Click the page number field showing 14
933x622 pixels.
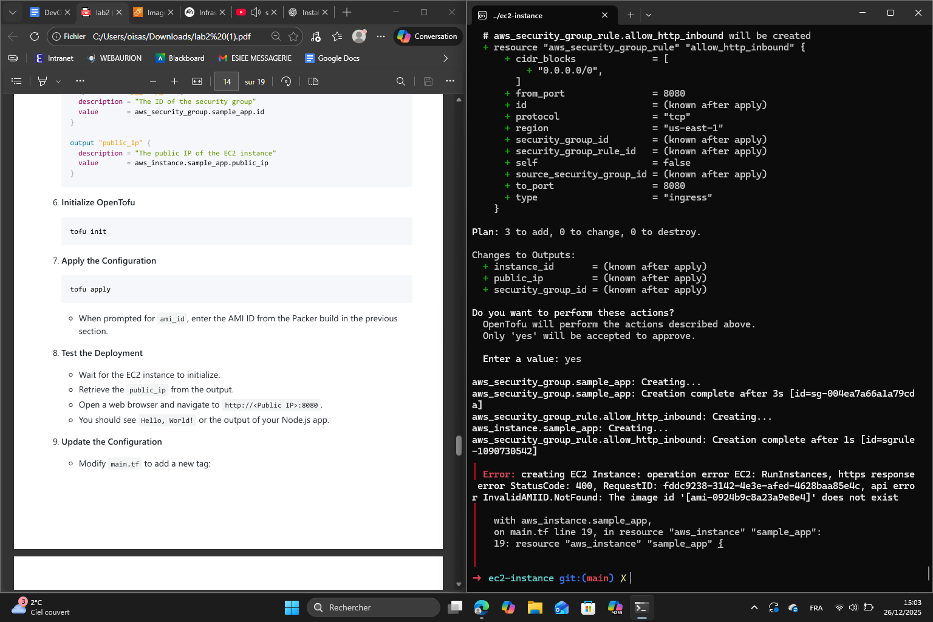point(227,81)
